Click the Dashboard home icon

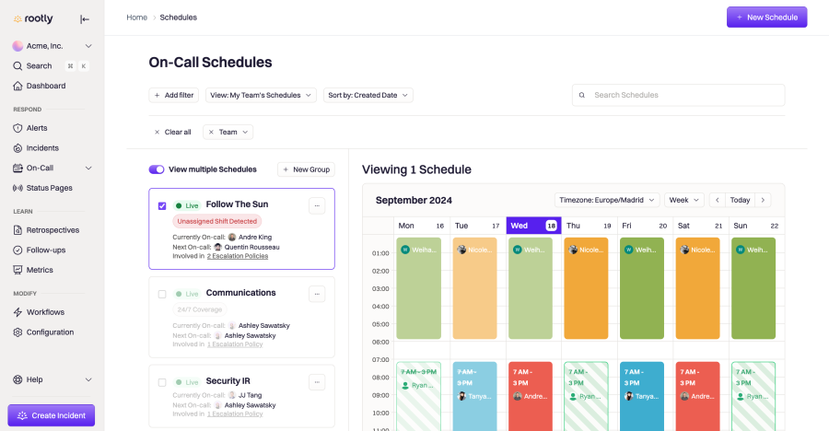tap(18, 86)
